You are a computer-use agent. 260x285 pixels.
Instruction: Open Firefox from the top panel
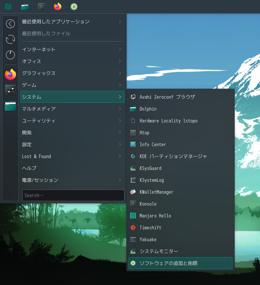tap(58, 7)
